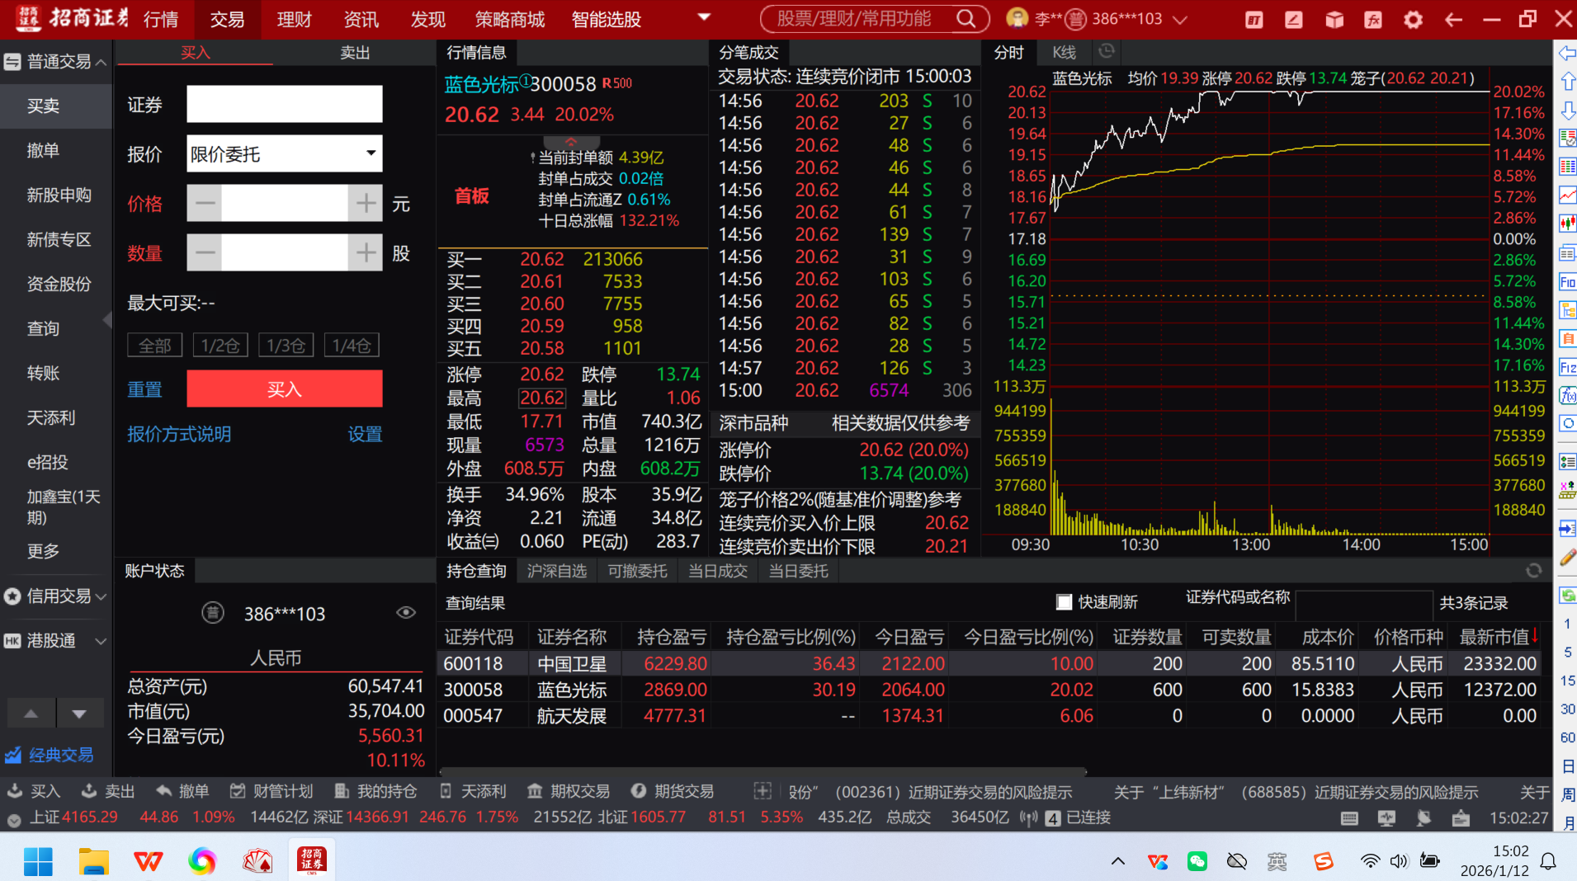Image resolution: width=1577 pixels, height=881 pixels.
Task: Click refresh icon beside K线 tab
Action: click(1107, 52)
